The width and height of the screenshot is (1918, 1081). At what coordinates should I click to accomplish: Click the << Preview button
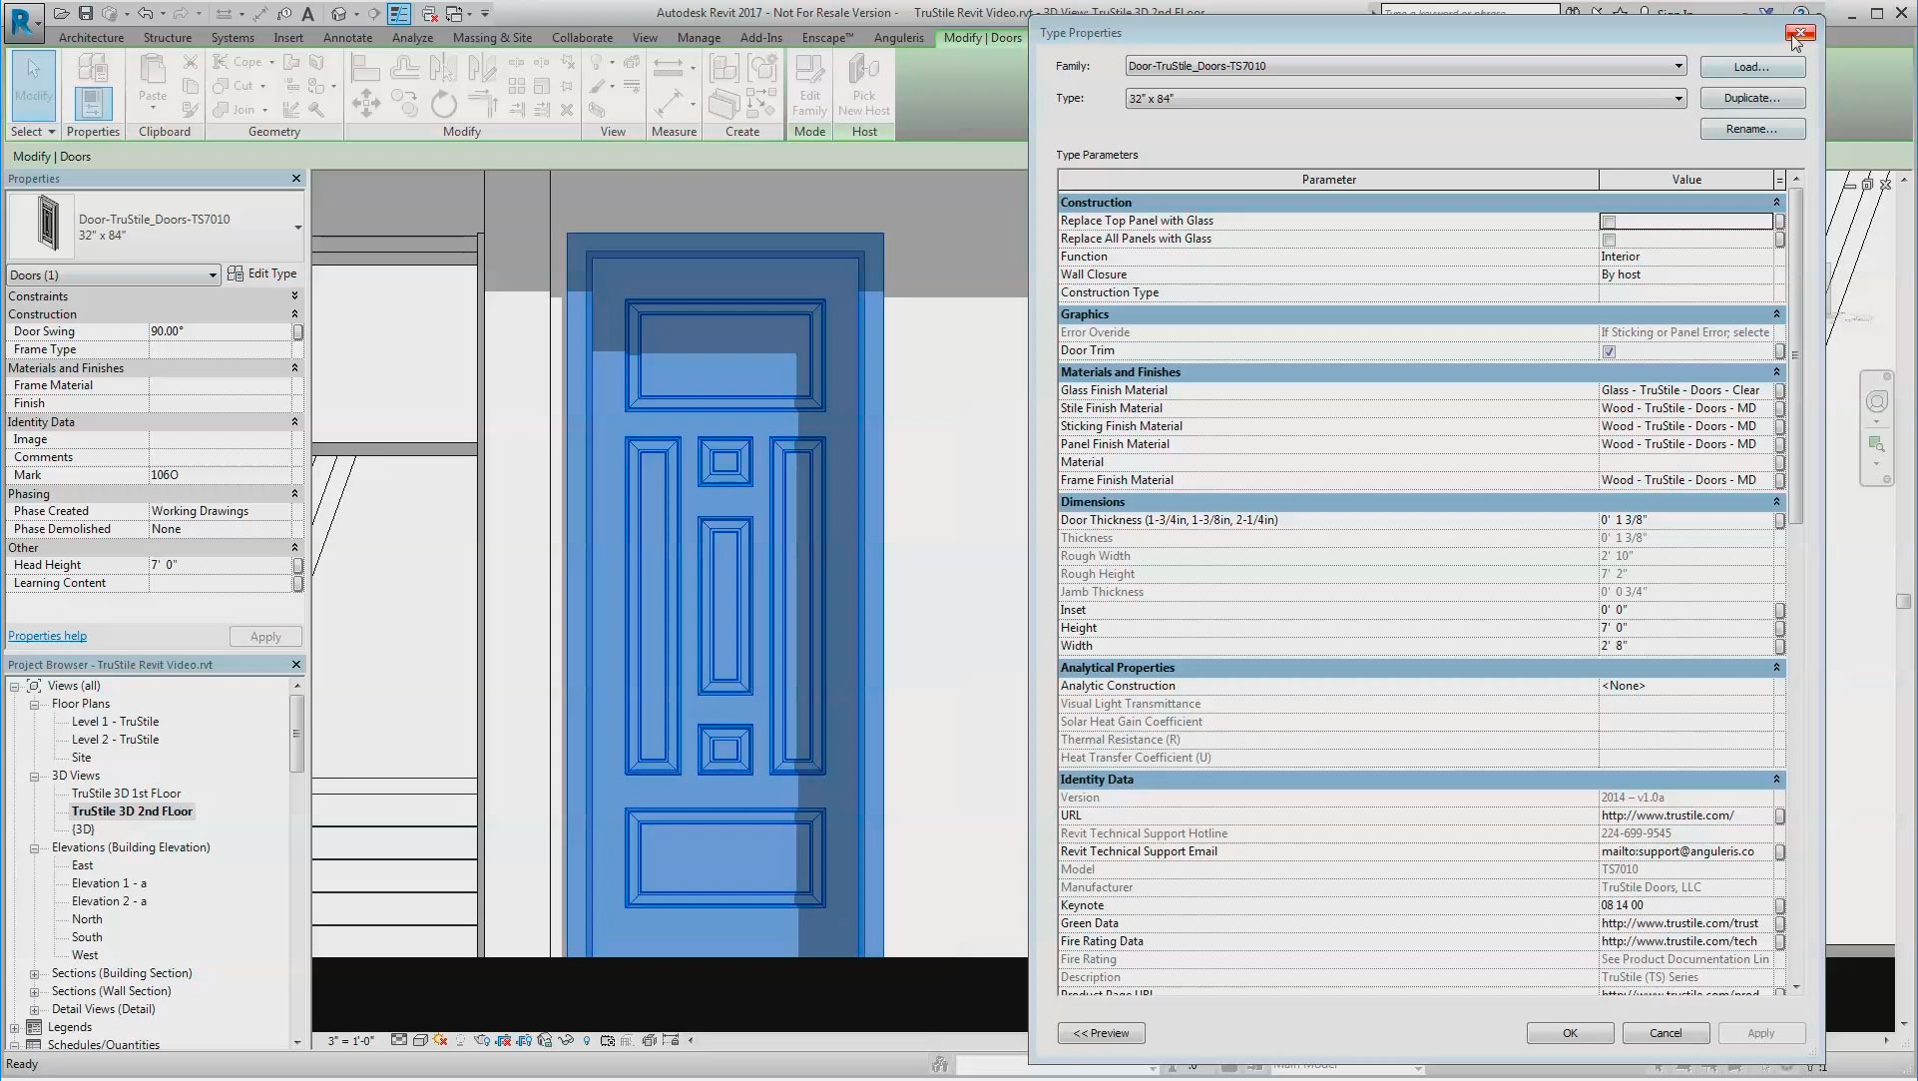(x=1101, y=1033)
